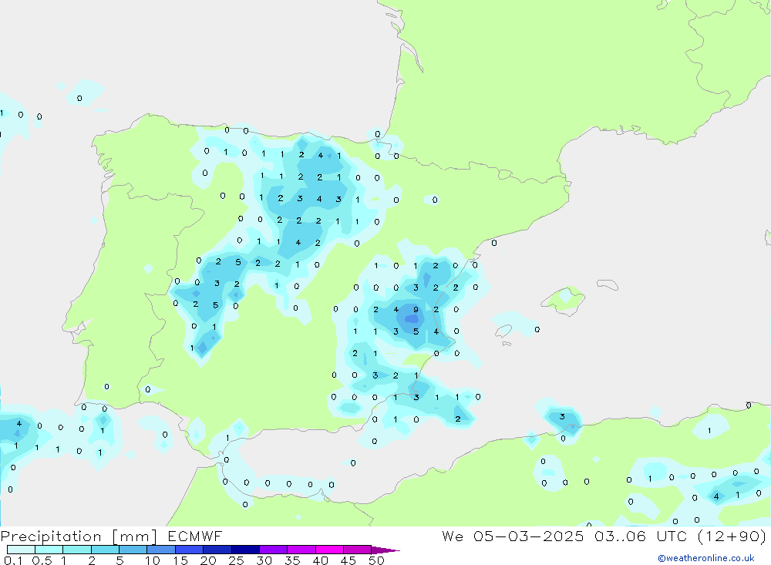Select the 5–10 mm legend color swatch
The height and width of the screenshot is (565, 771).
[133, 550]
